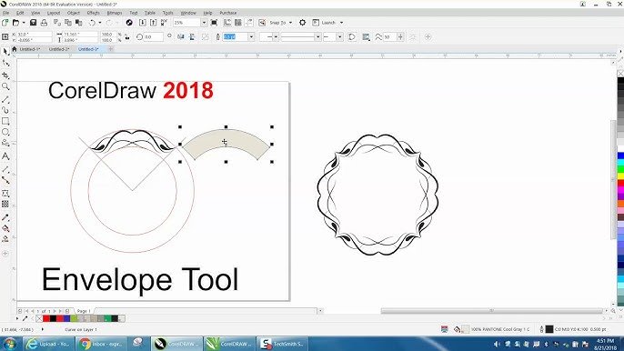Open the File menu
Image resolution: width=624 pixels, height=351 pixels.
point(5,13)
